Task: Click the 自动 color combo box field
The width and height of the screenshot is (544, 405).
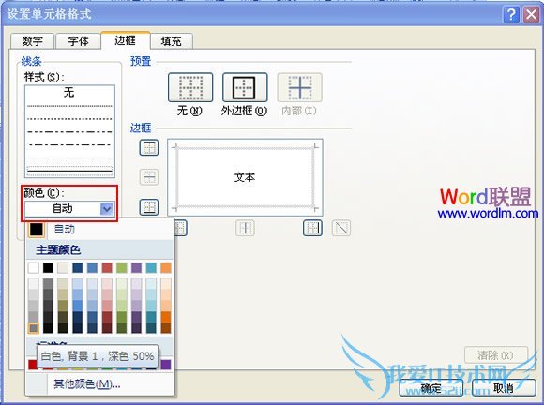Action: point(69,209)
